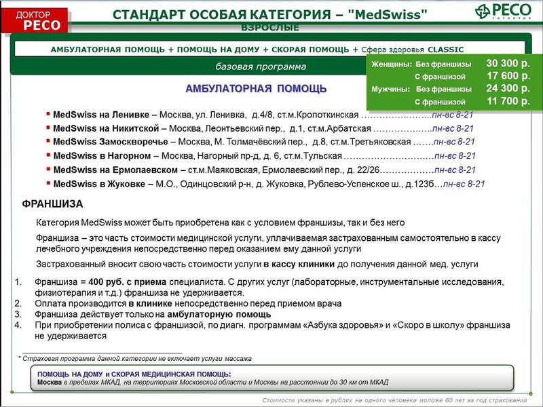
Task: Click the red bullet beside MedSwiss в Нагорном
Action: pos(48,155)
